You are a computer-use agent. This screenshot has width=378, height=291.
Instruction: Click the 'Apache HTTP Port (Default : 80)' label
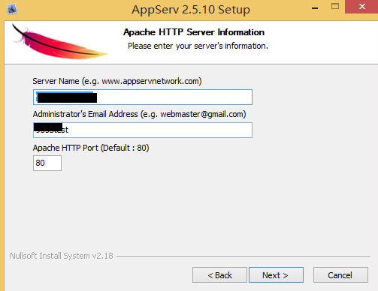[91, 148]
